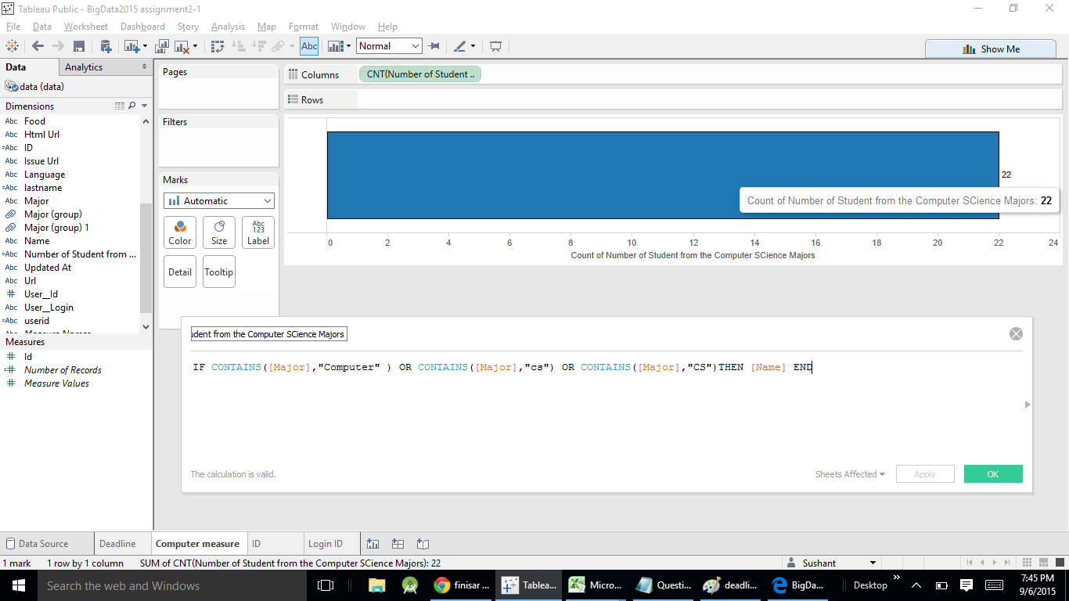
Task: Open Dimensions pane menu dropdown arrow
Action: 145,106
